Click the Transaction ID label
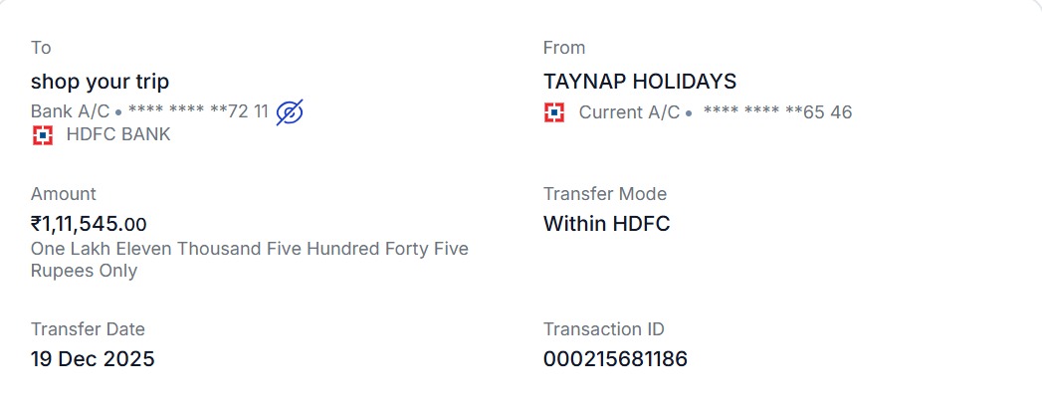1042x404 pixels. pos(603,329)
